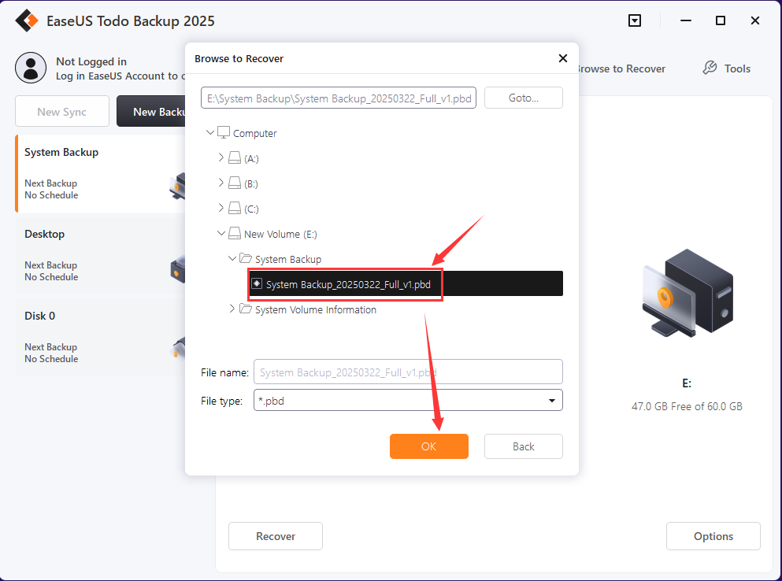Click the Back button
The width and height of the screenshot is (782, 581).
(x=523, y=446)
